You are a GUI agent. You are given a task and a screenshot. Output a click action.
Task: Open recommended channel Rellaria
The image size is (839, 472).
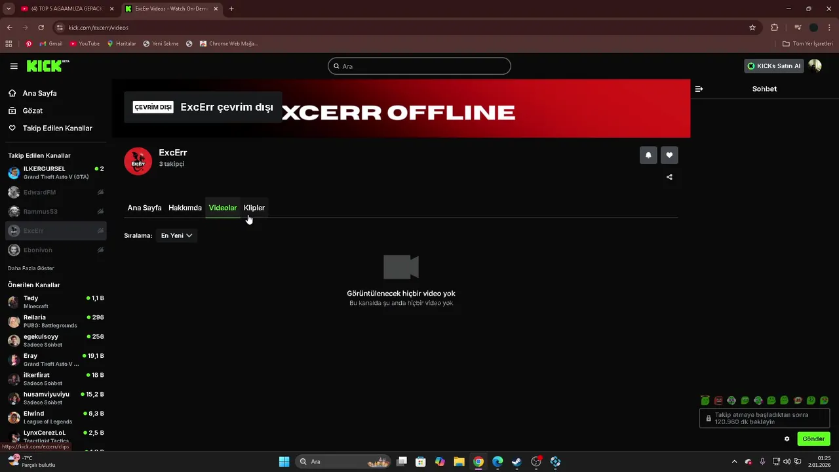click(56, 321)
